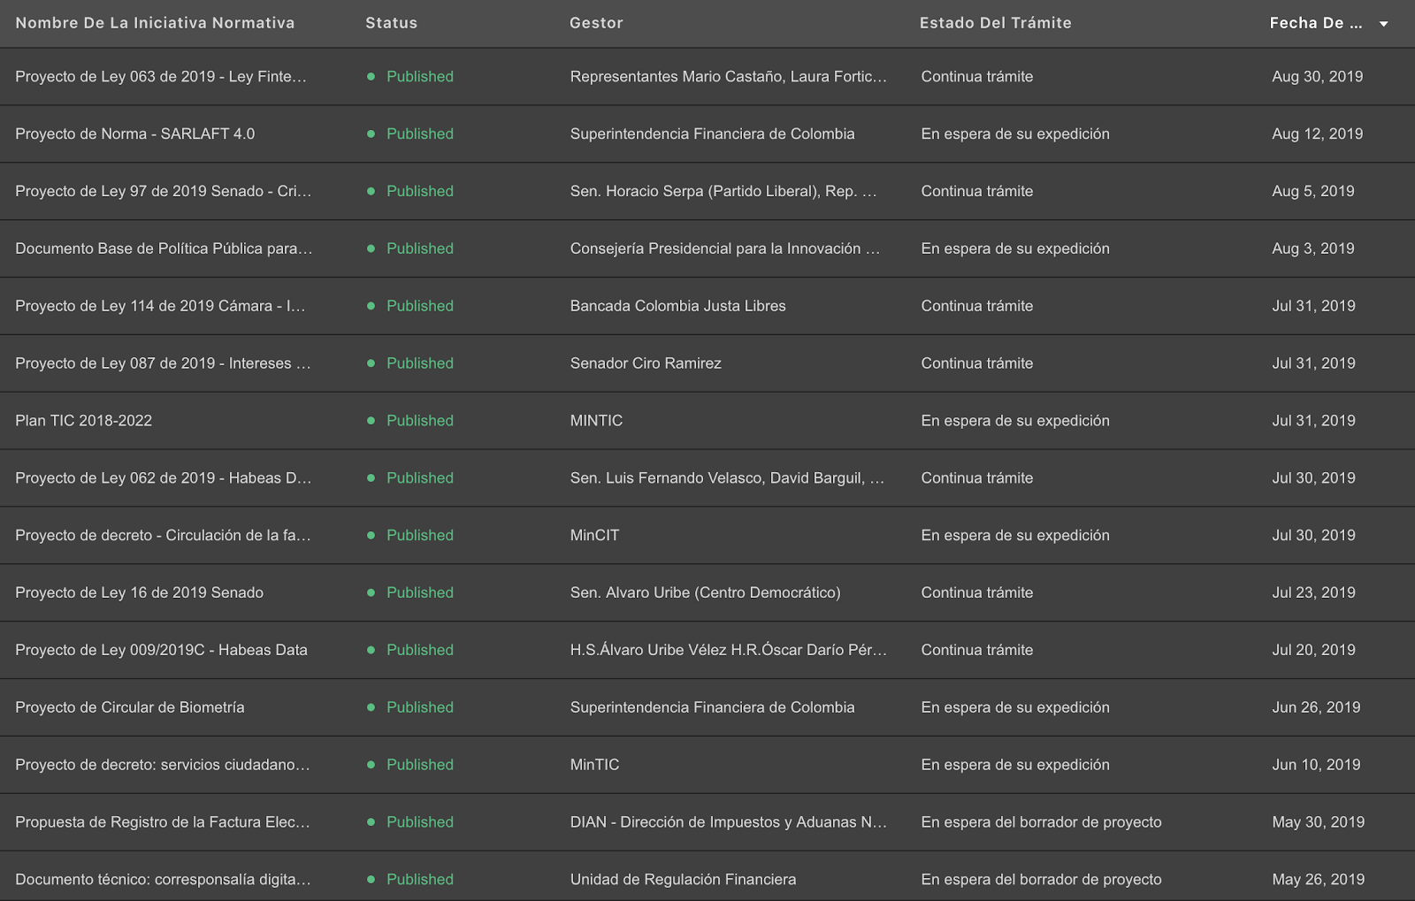Sort by Estado Del Trámite column header
The height and width of the screenshot is (901, 1415).
995,23
